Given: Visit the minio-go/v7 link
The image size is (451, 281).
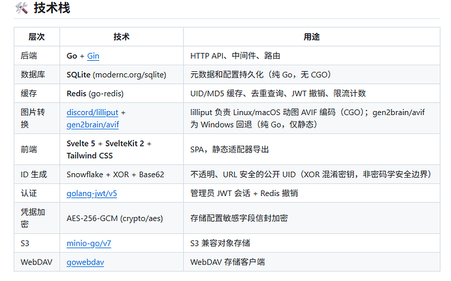Looking at the screenshot, I should click(89, 243).
